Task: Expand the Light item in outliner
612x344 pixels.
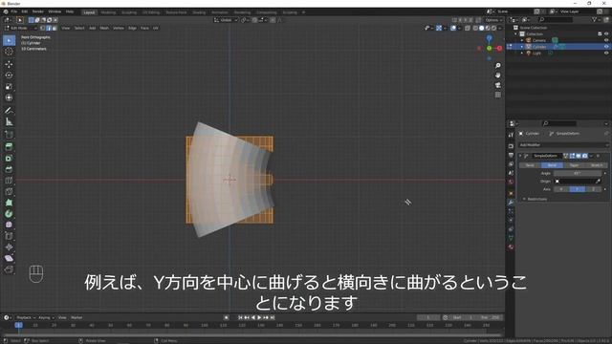Action: (x=522, y=54)
